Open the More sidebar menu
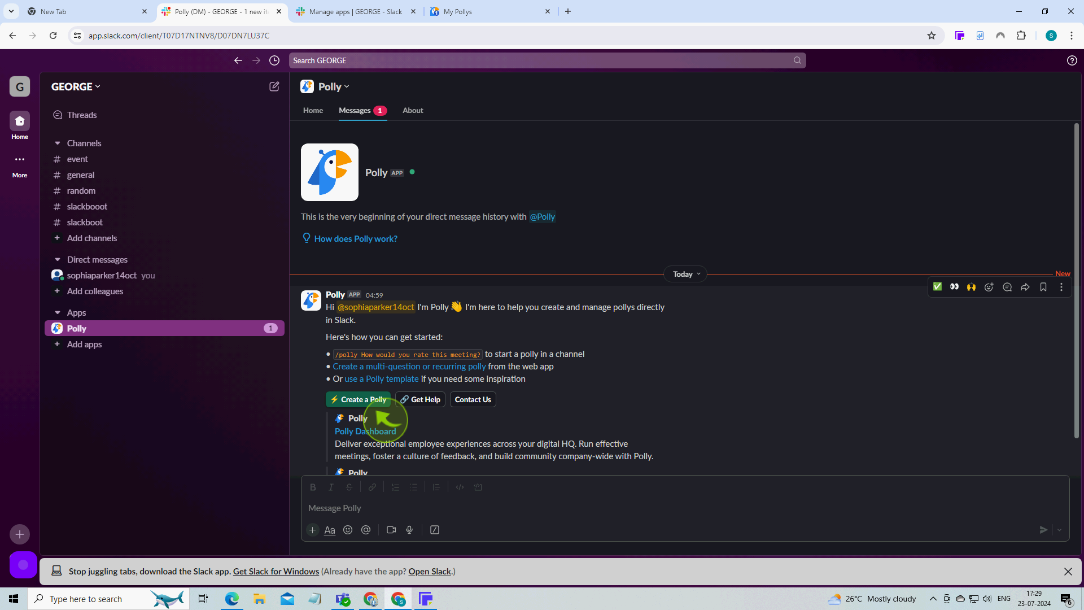Screen dimensions: 1084x610 click(20, 159)
